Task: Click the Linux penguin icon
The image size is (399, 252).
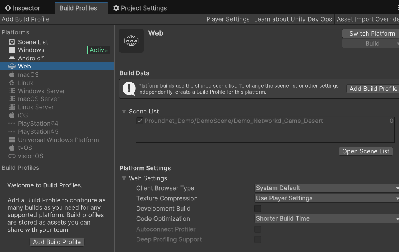Action: tap(12, 83)
